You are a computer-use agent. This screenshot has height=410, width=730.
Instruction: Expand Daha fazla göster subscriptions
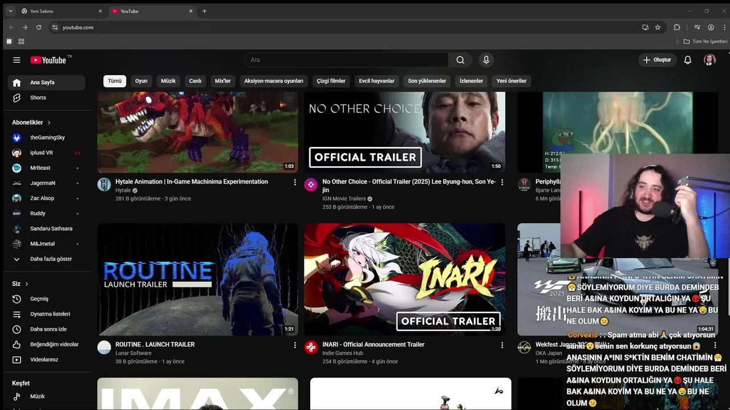coord(46,259)
